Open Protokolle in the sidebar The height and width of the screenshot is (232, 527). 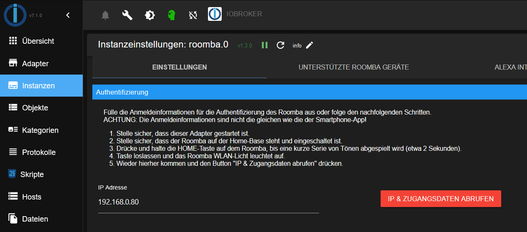click(42, 152)
